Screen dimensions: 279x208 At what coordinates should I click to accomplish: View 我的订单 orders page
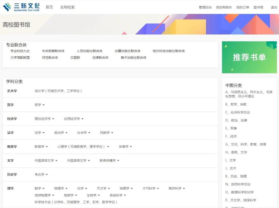(242, 8)
